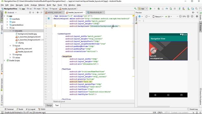Expand the mipmap folder
Viewport: 202px width, 114px height.
(10, 54)
